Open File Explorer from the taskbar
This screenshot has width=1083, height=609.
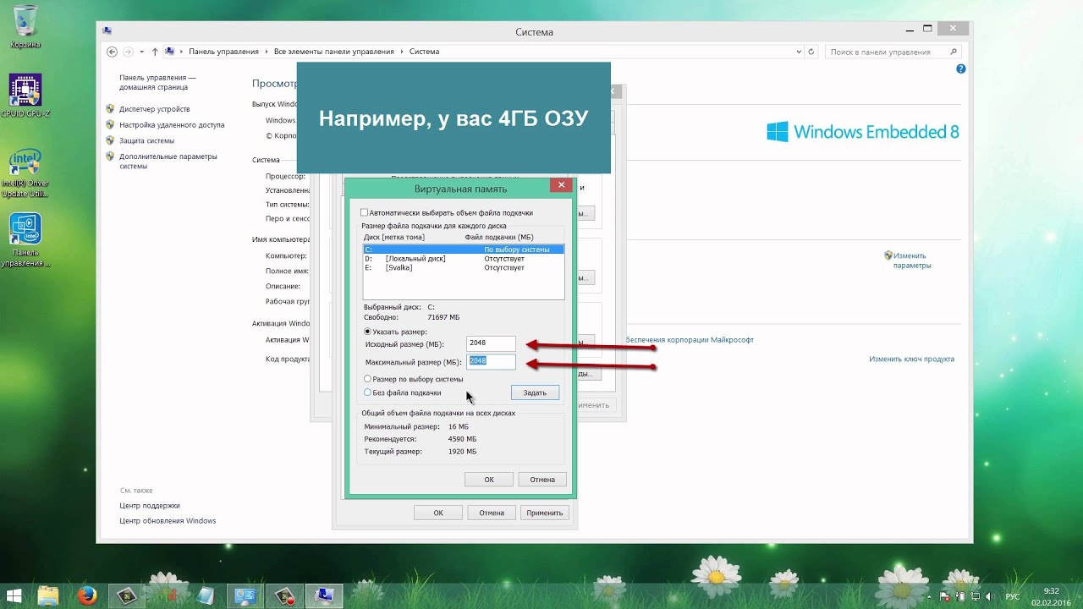click(x=48, y=595)
